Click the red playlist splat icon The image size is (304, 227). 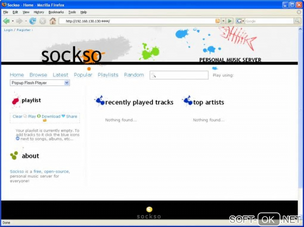coord(15,101)
